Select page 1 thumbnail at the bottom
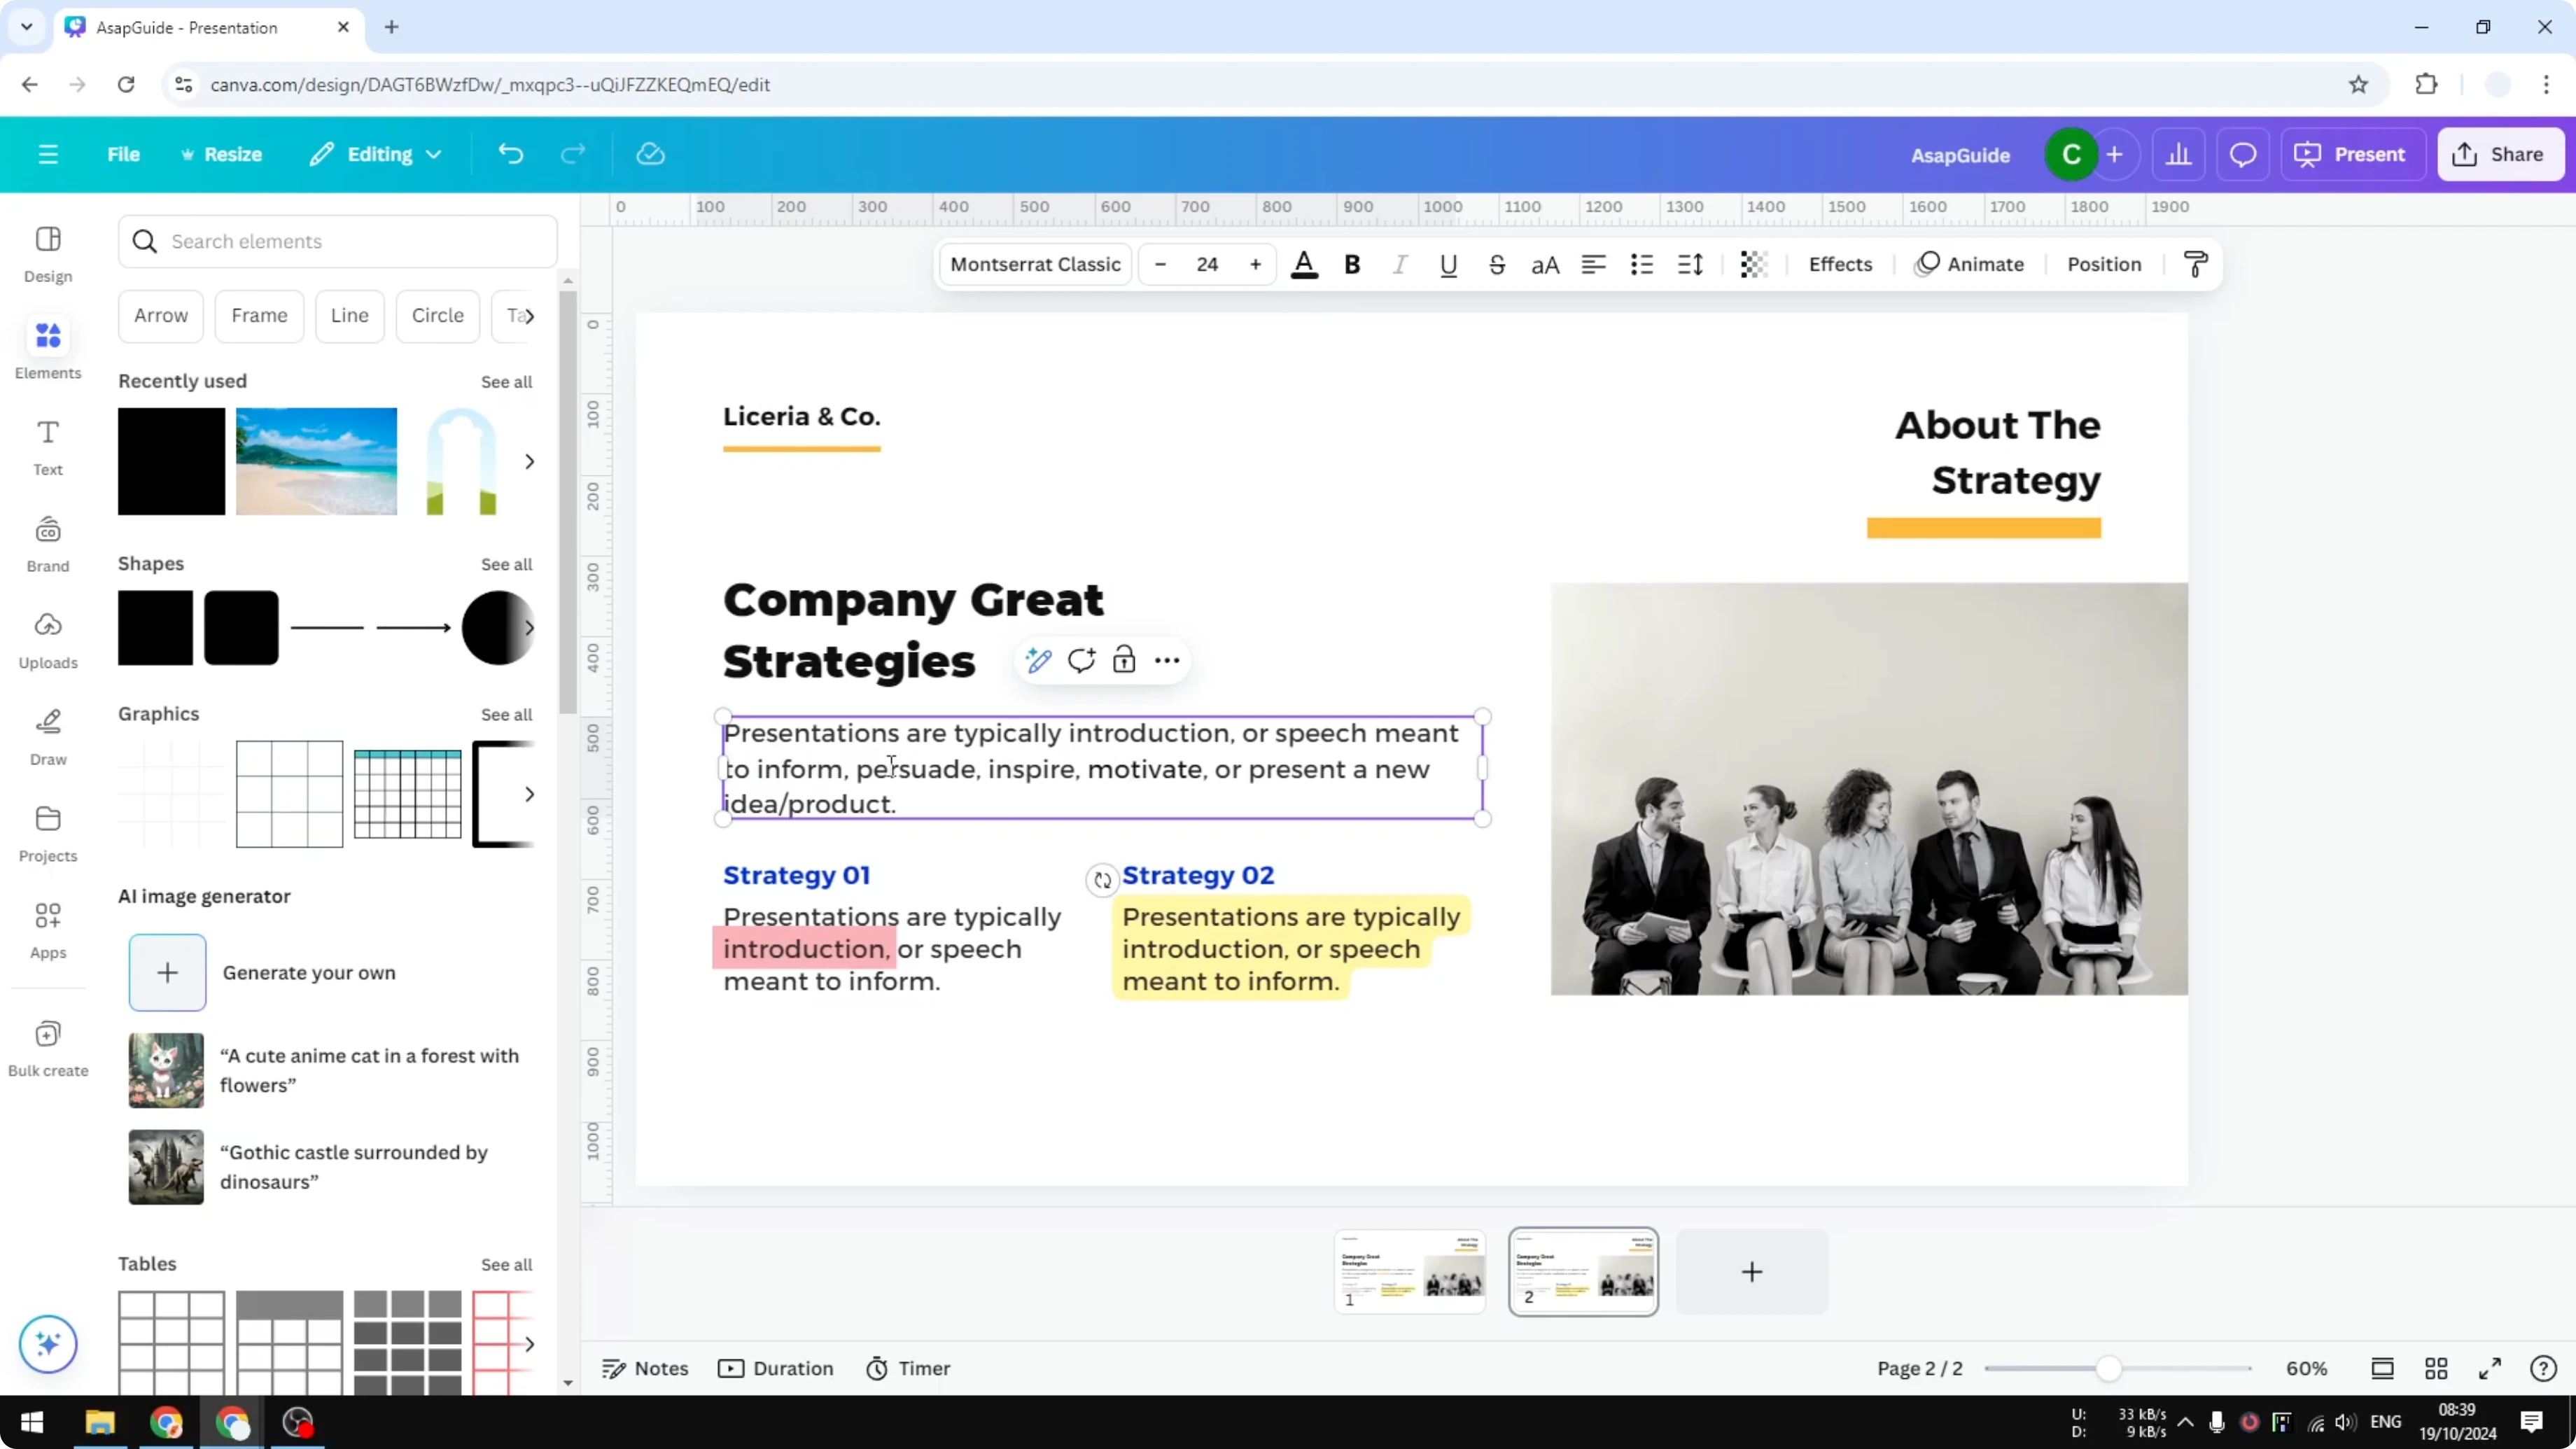 [x=1409, y=1271]
